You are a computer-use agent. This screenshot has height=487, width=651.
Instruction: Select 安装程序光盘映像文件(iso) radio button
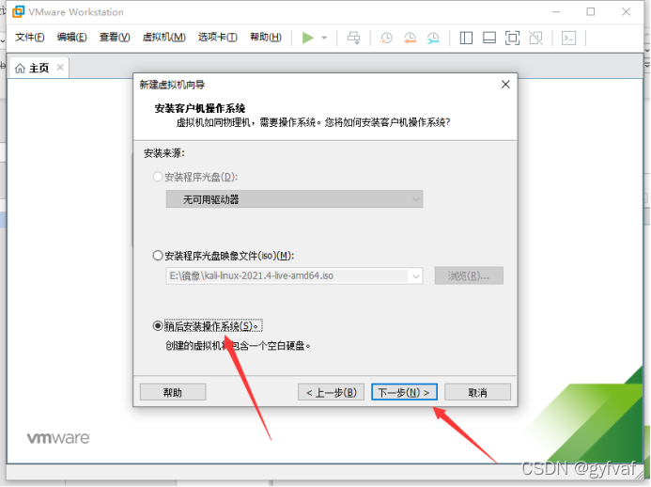click(158, 255)
